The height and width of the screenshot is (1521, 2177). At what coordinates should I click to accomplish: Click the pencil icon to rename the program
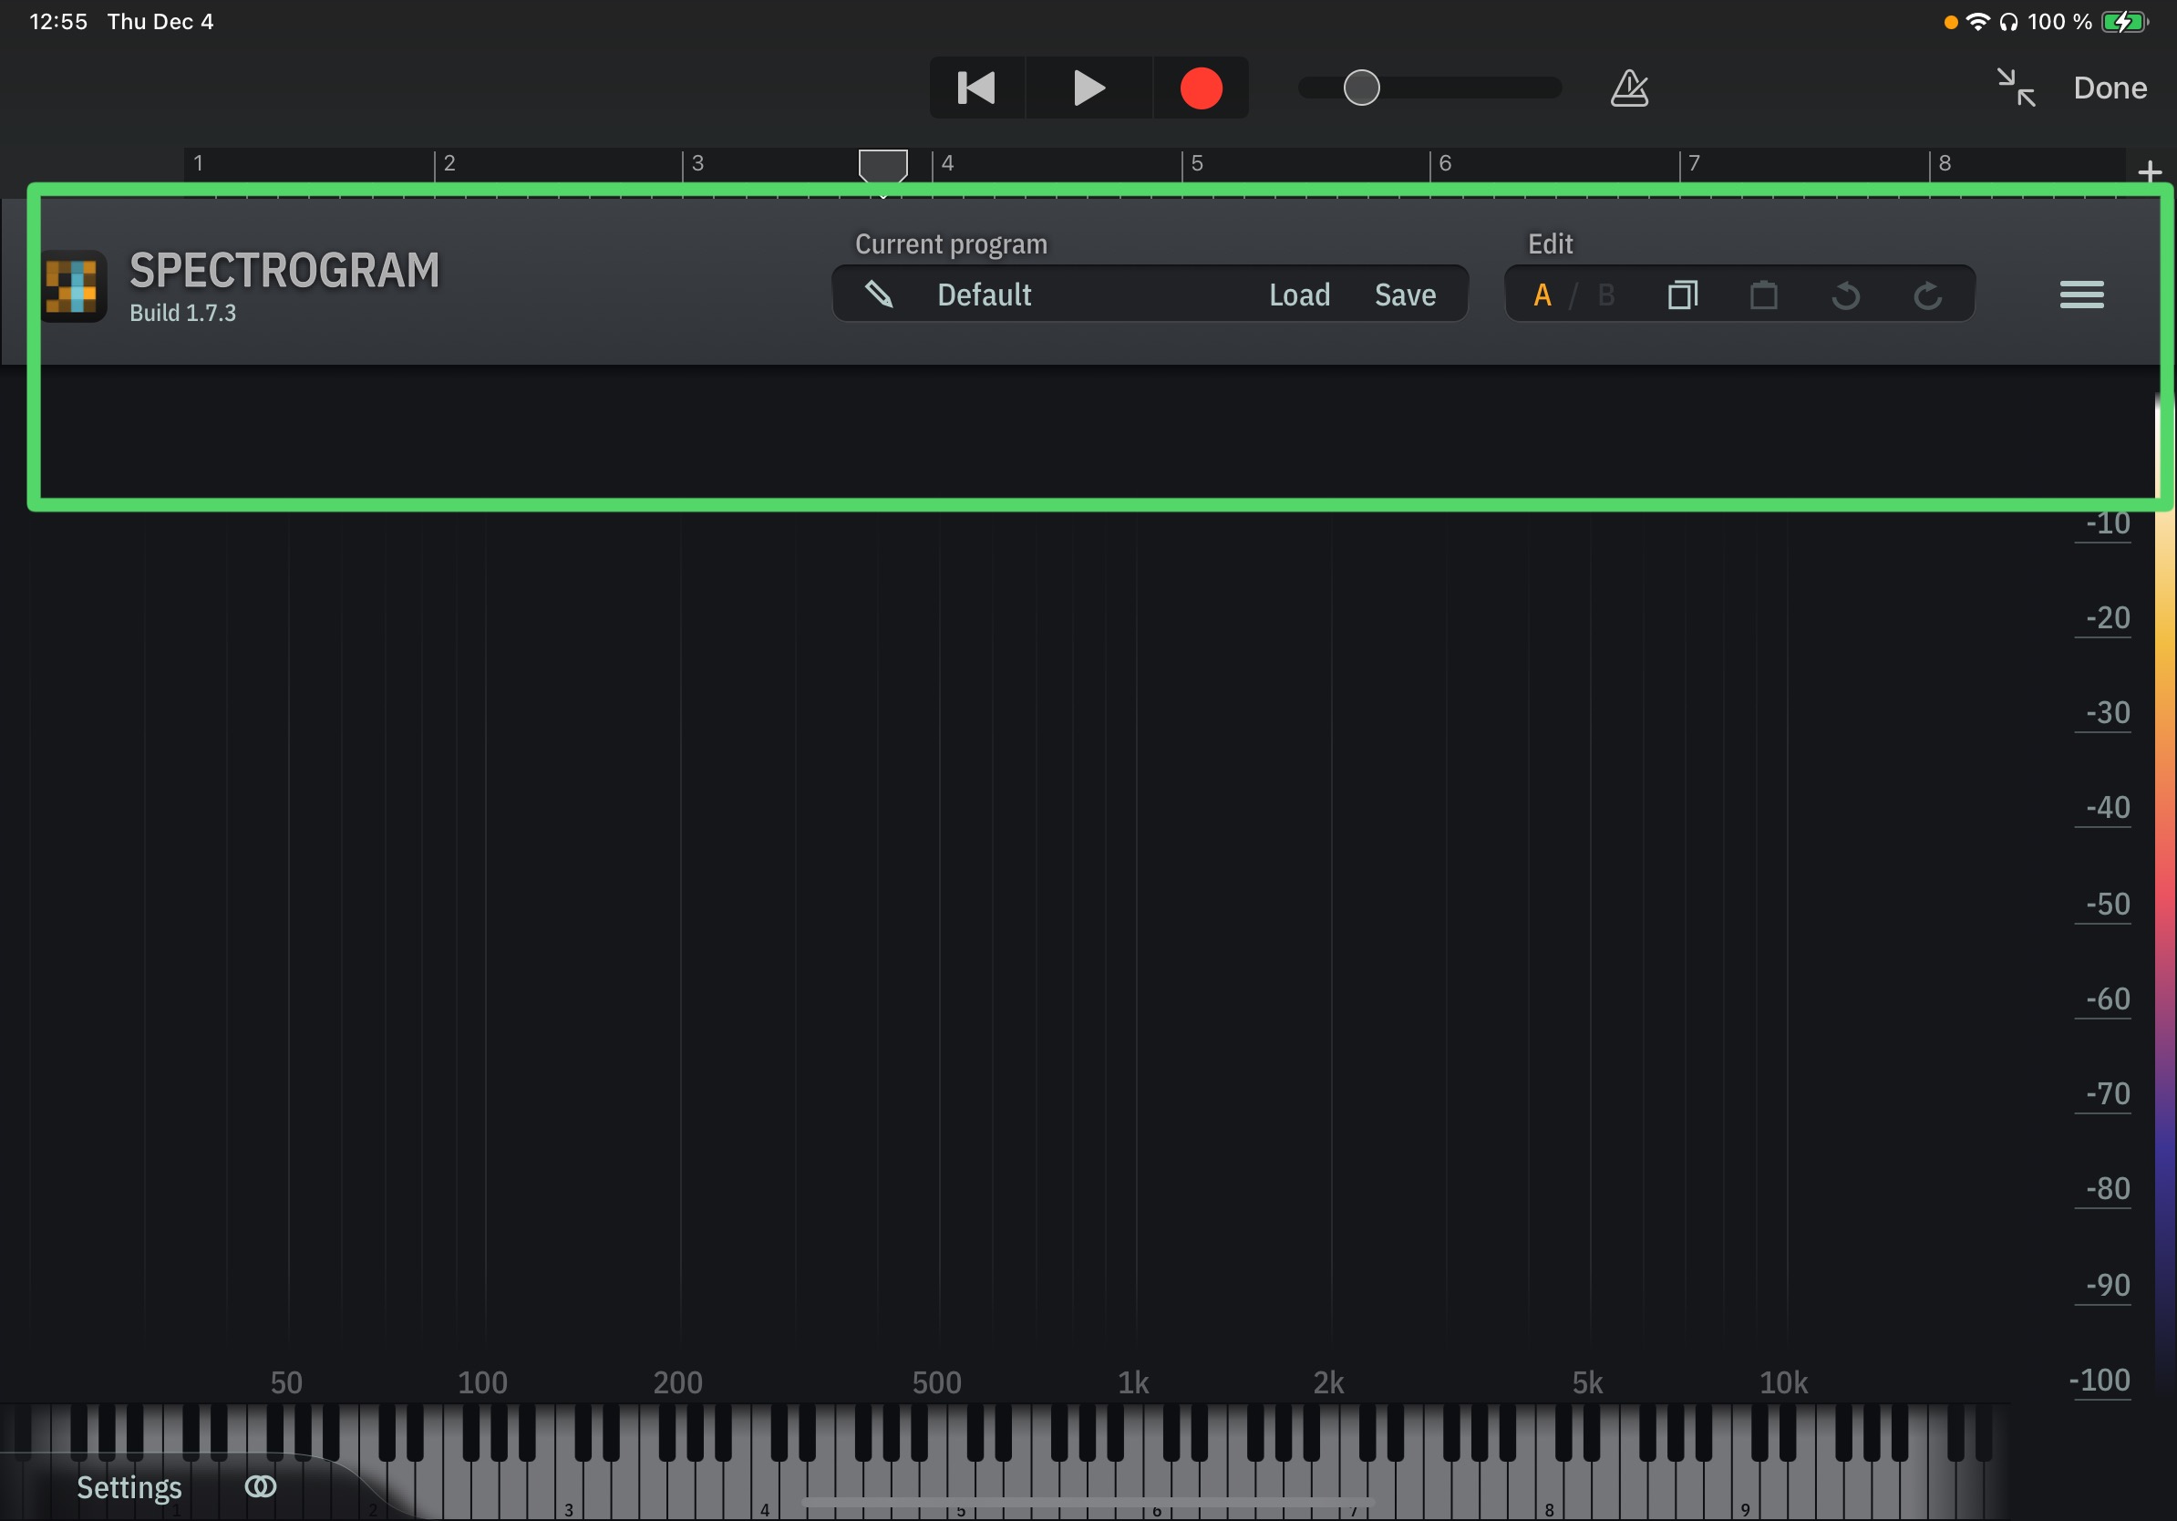879,295
